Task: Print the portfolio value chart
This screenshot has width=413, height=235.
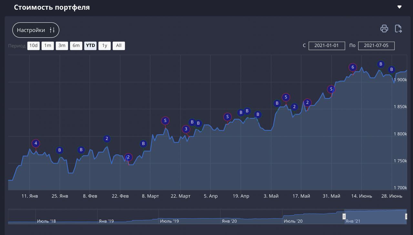Action: [x=384, y=28]
